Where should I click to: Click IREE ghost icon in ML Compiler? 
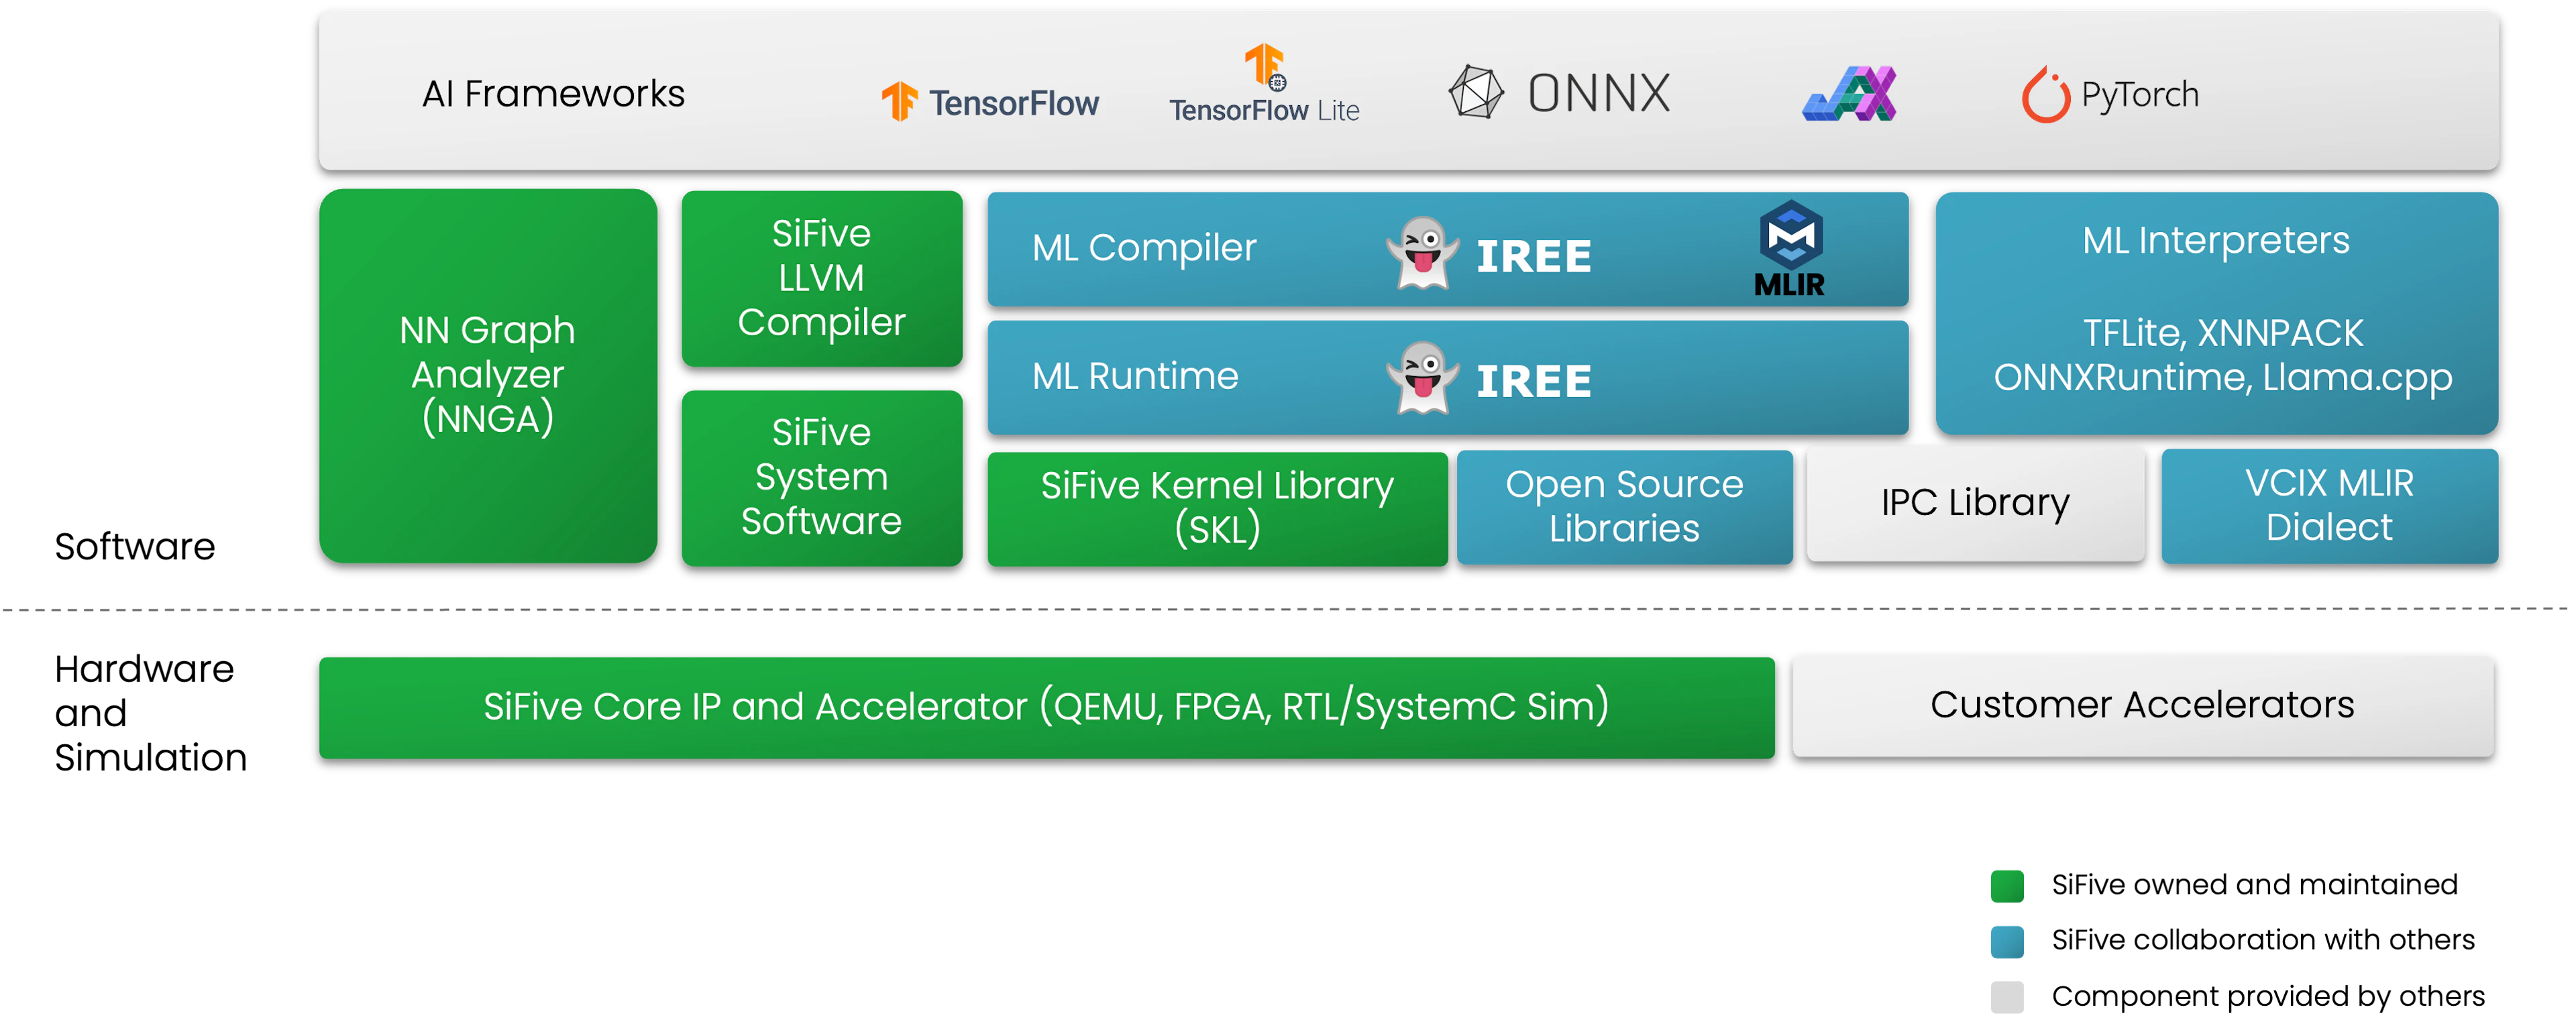pos(1423,253)
